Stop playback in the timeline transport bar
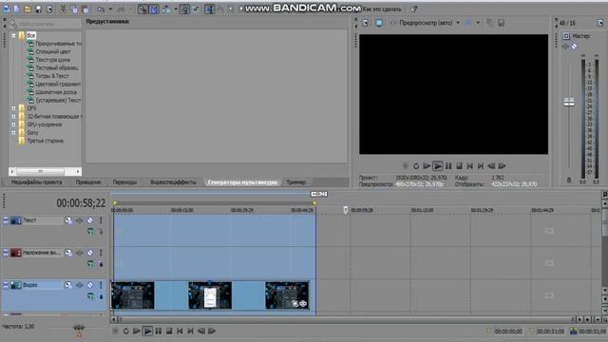 point(169,332)
